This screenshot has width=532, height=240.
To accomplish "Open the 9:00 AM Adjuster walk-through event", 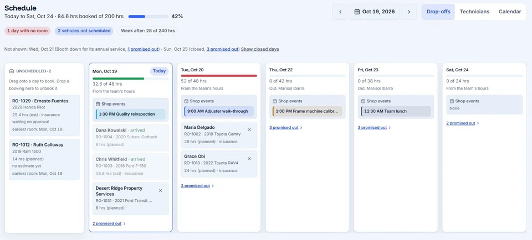I will (219, 111).
